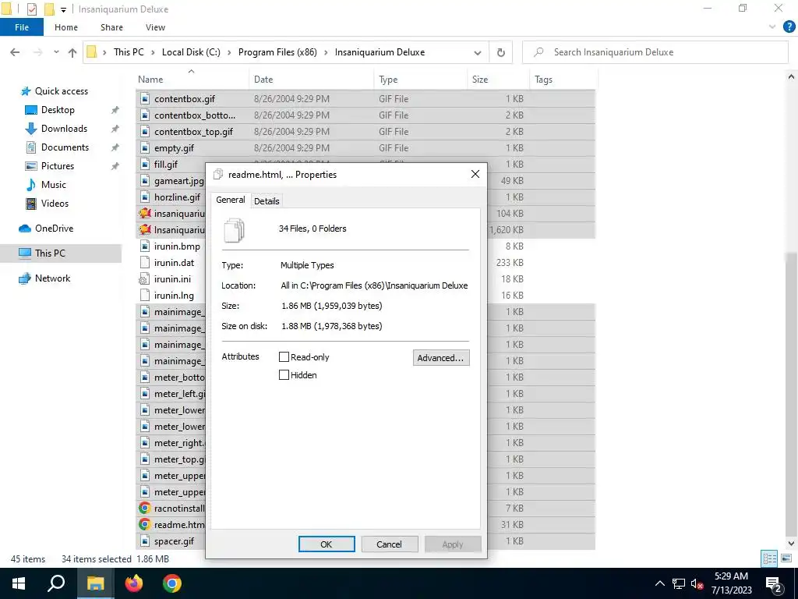Sort files by the Size column
Screen dimensions: 798x599
pyautogui.click(x=498, y=80)
